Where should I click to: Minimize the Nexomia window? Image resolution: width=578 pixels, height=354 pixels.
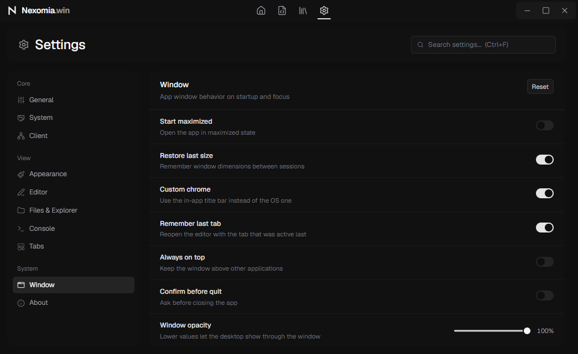click(x=527, y=10)
